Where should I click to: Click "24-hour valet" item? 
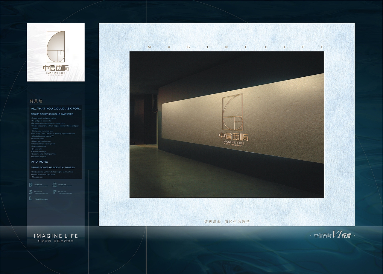click(x=37, y=149)
